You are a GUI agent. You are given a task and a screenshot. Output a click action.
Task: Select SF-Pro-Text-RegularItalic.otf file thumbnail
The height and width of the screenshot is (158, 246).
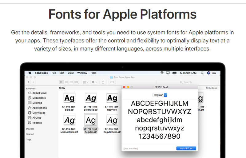click(112, 120)
